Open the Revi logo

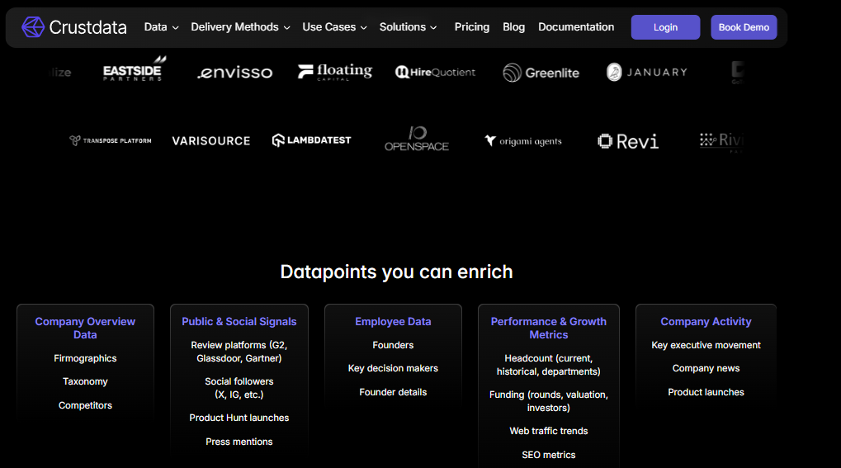tap(628, 141)
